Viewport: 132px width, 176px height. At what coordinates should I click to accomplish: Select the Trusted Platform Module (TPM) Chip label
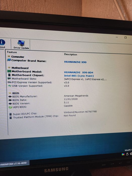pyautogui.click(x=36, y=117)
